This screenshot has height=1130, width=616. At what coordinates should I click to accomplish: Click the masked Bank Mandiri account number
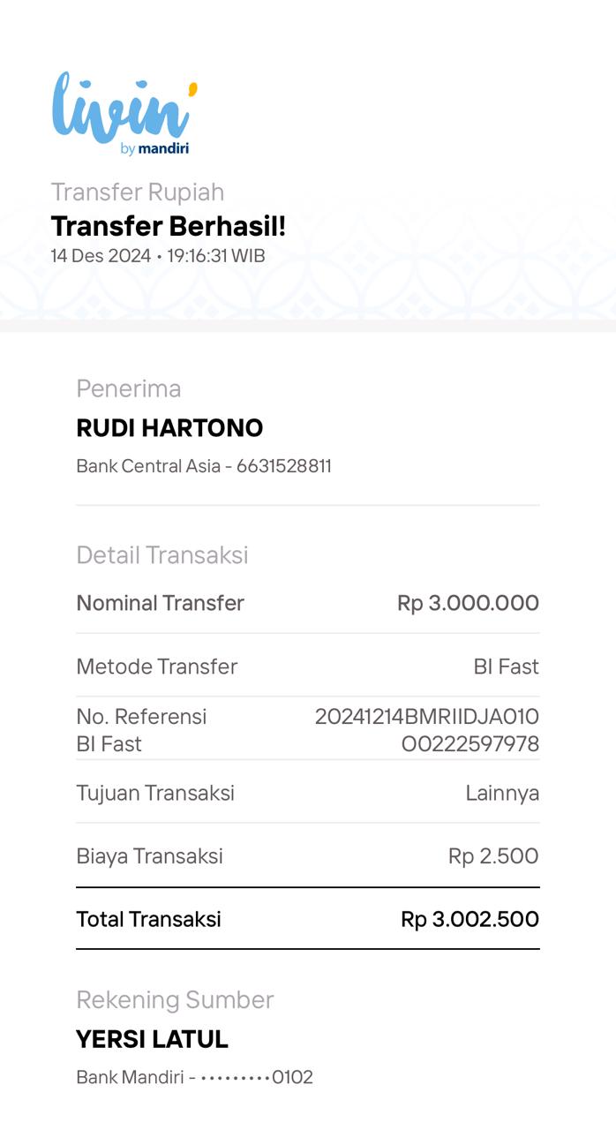[194, 1077]
